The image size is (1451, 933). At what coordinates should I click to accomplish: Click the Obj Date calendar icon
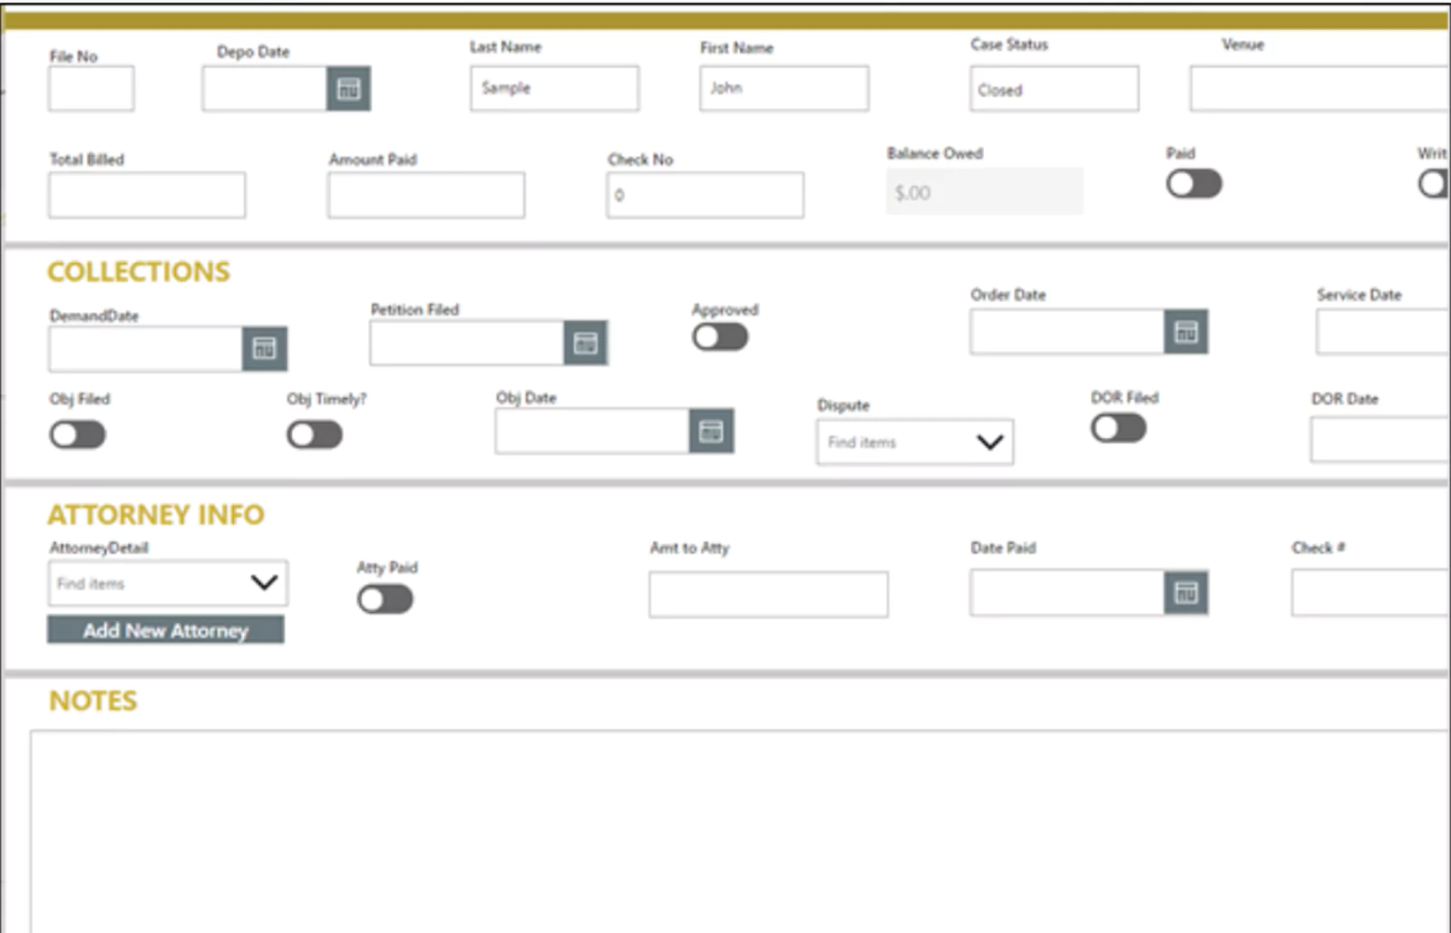coord(711,432)
